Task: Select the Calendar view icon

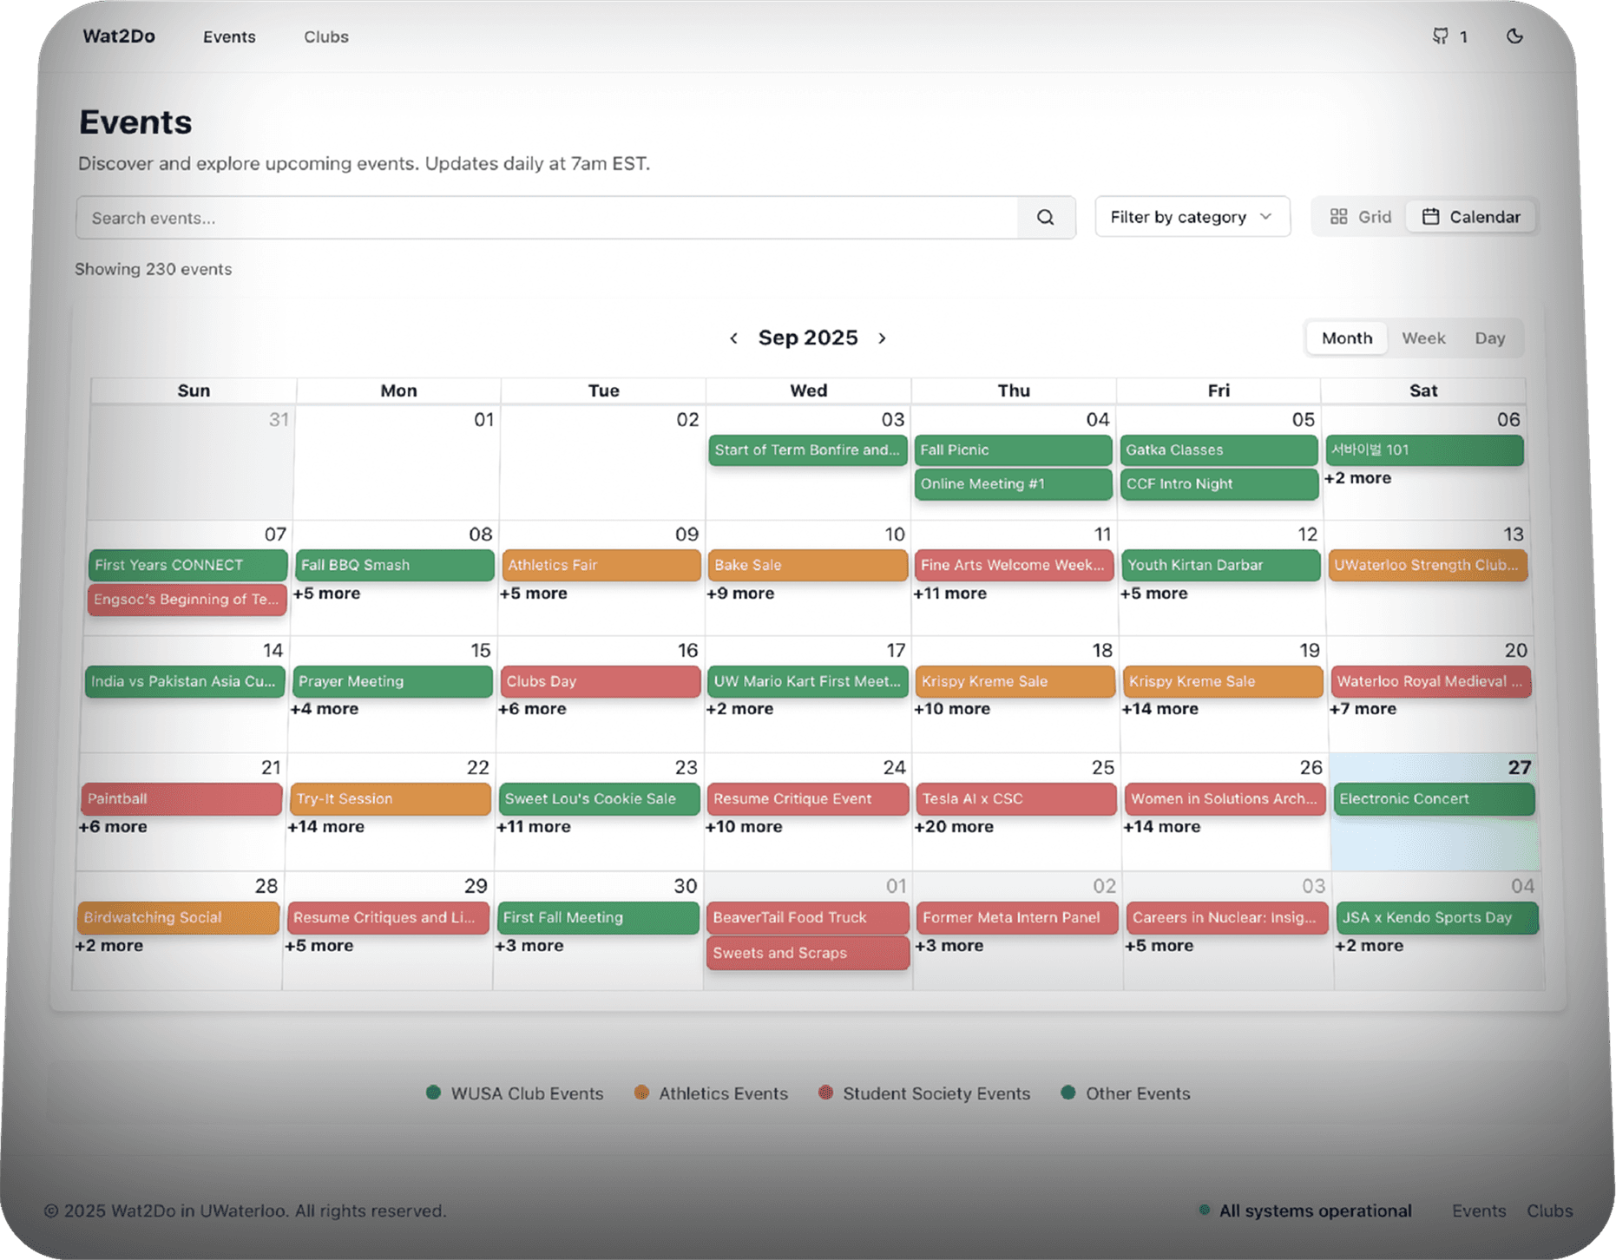Action: (1431, 216)
